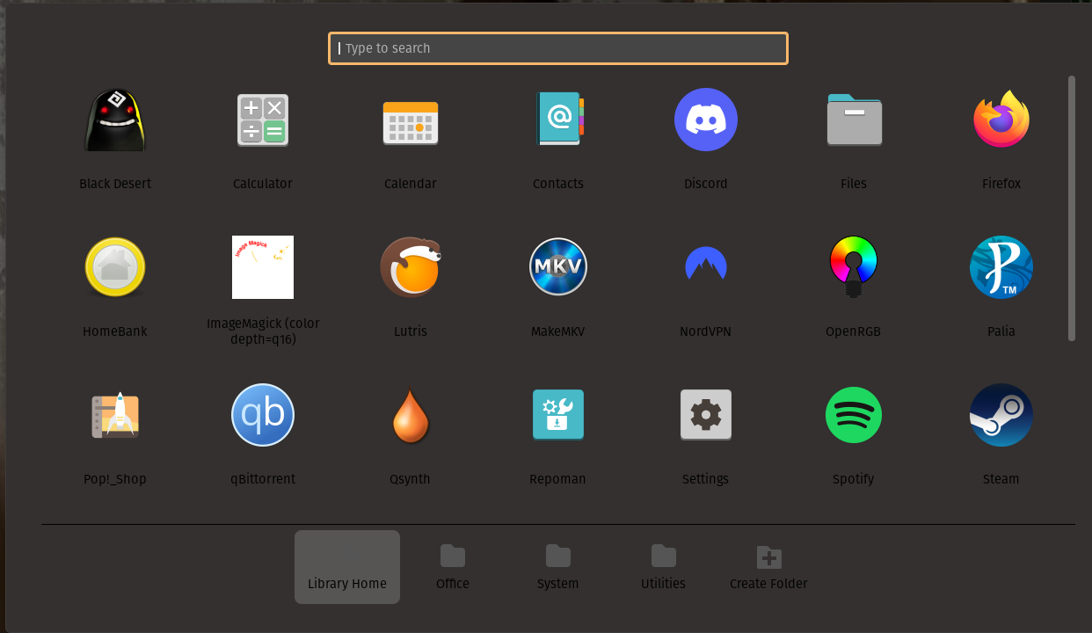Image resolution: width=1092 pixels, height=633 pixels.
Task: Launch Spotify music player
Action: click(854, 415)
